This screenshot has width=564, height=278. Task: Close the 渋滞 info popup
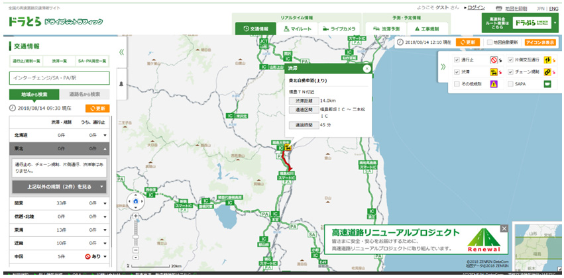coord(367,68)
